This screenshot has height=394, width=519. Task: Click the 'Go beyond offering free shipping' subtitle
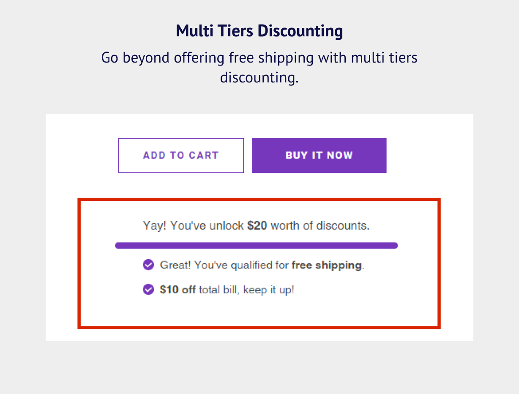pos(259,57)
